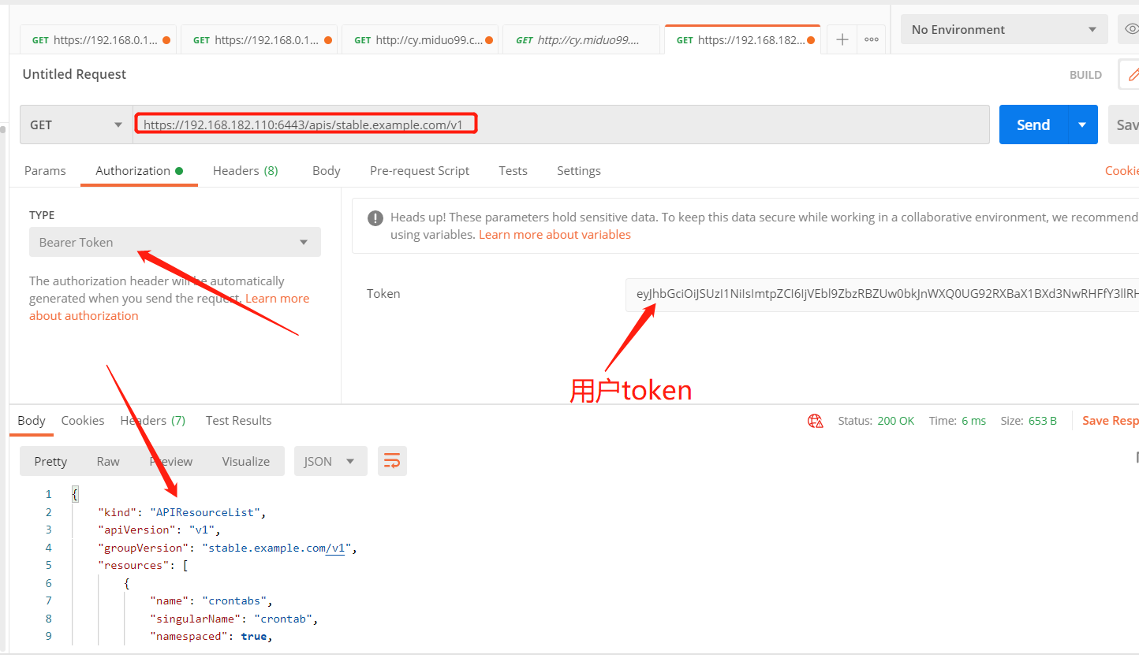Click the Time 6 ms value
This screenshot has height=658, width=1139.
973,421
